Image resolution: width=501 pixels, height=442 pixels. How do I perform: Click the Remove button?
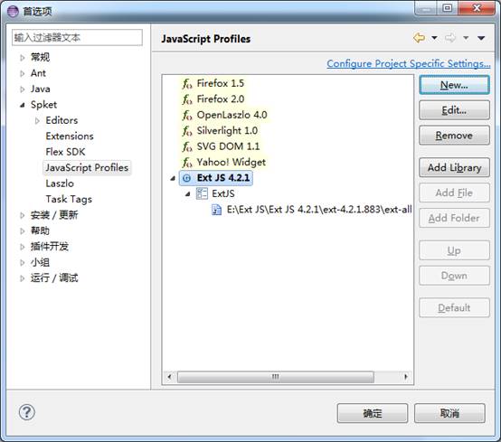[x=454, y=136]
